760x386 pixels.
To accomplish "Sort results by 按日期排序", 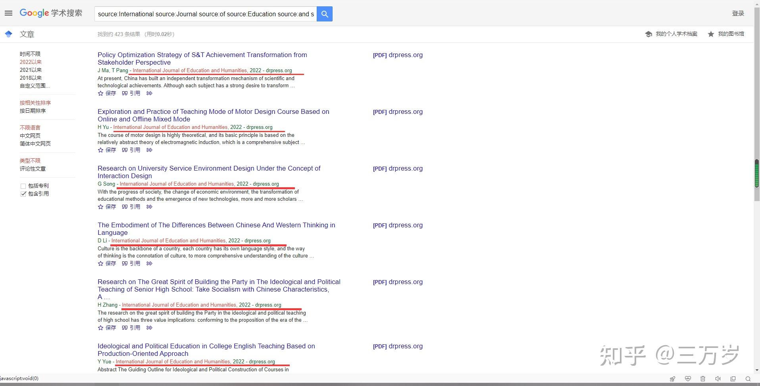I will pos(33,111).
